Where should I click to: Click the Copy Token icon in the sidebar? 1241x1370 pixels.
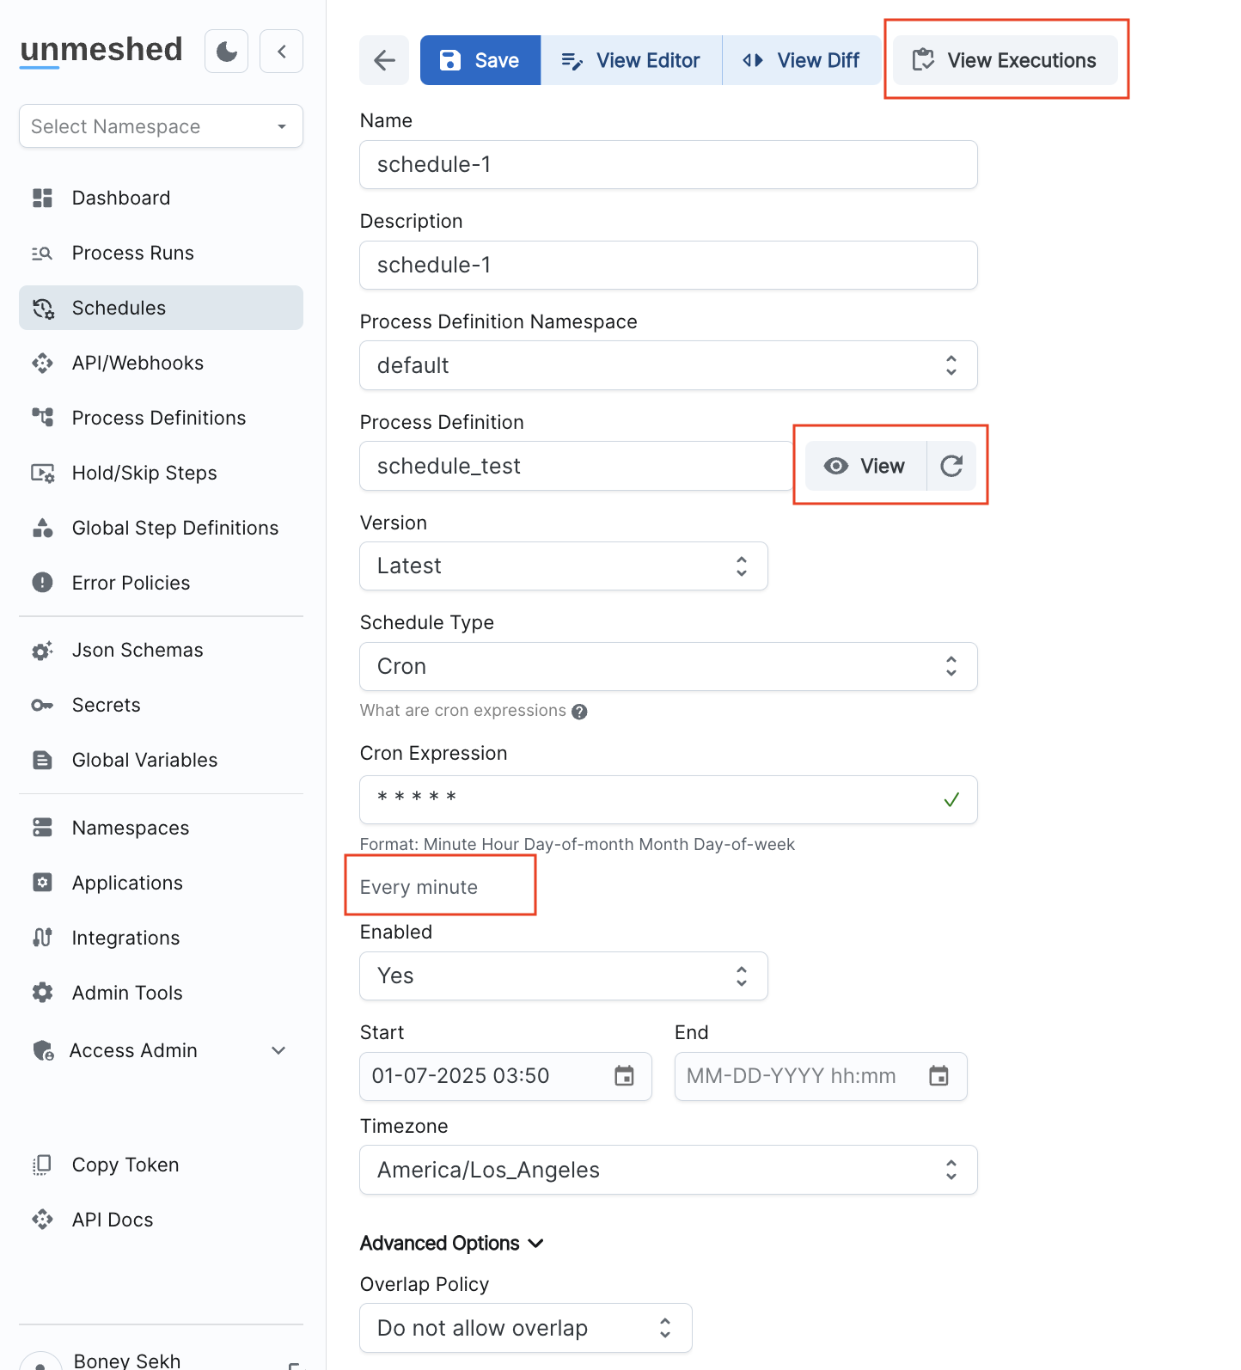tap(42, 1165)
